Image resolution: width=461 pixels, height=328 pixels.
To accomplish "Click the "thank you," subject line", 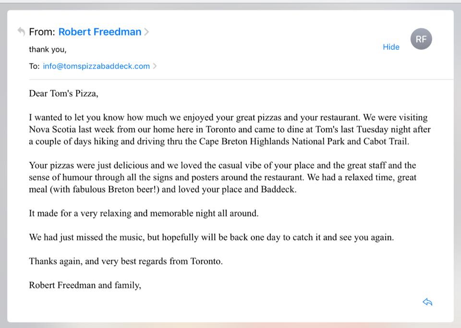I will tap(48, 49).
